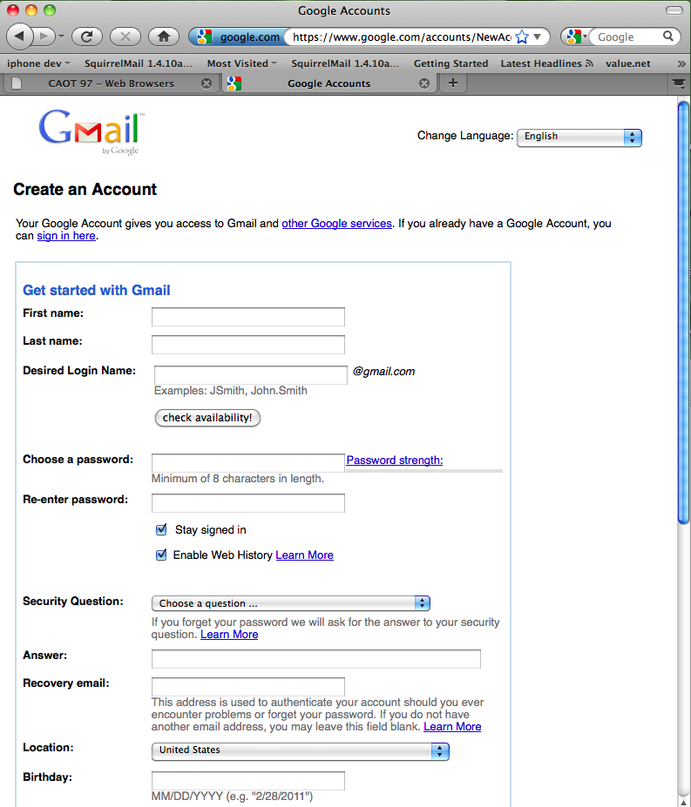The width and height of the screenshot is (691, 807).
Task: Open the Choose a question dropdown
Action: click(x=291, y=603)
